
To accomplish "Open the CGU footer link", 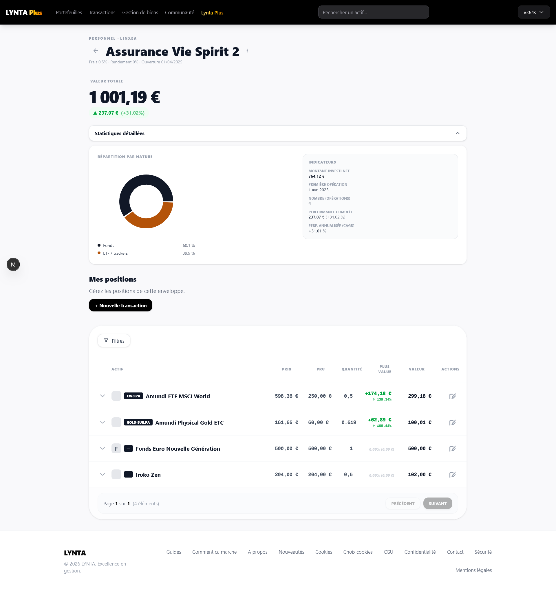I will (x=389, y=552).
